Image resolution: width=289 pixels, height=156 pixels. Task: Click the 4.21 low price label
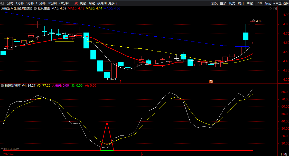[x=113, y=79]
